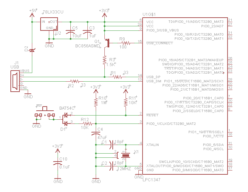The height and width of the screenshot is (192, 248).
Task: Select capacitor C5 10uF symbol
Action: click(x=70, y=32)
